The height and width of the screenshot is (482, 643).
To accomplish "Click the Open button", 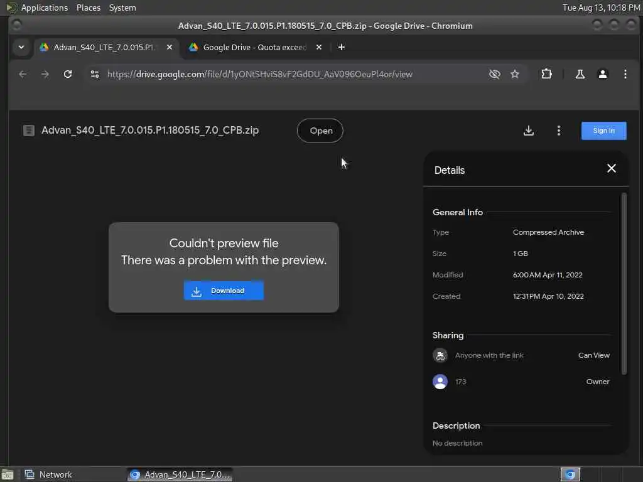I will 320,131.
